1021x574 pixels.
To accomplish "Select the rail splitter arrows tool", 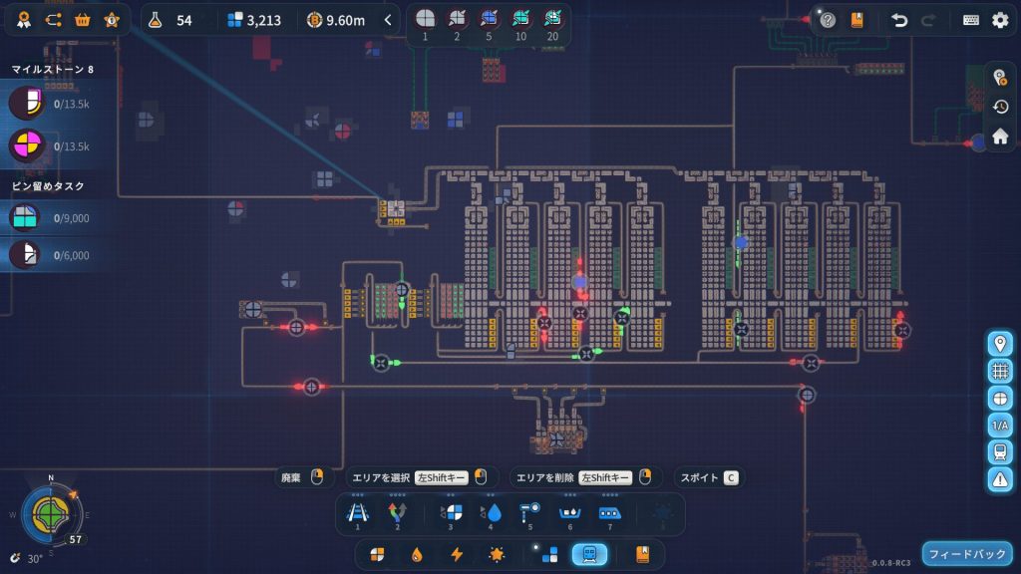I will click(397, 513).
